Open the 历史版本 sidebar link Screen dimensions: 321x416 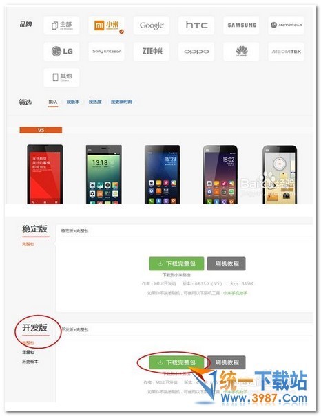[30, 362]
